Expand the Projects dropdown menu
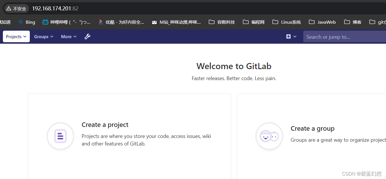This screenshot has height=179, width=386. tap(16, 36)
